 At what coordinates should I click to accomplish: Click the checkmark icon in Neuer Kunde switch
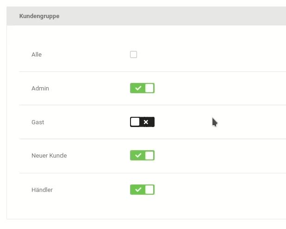tap(138, 155)
